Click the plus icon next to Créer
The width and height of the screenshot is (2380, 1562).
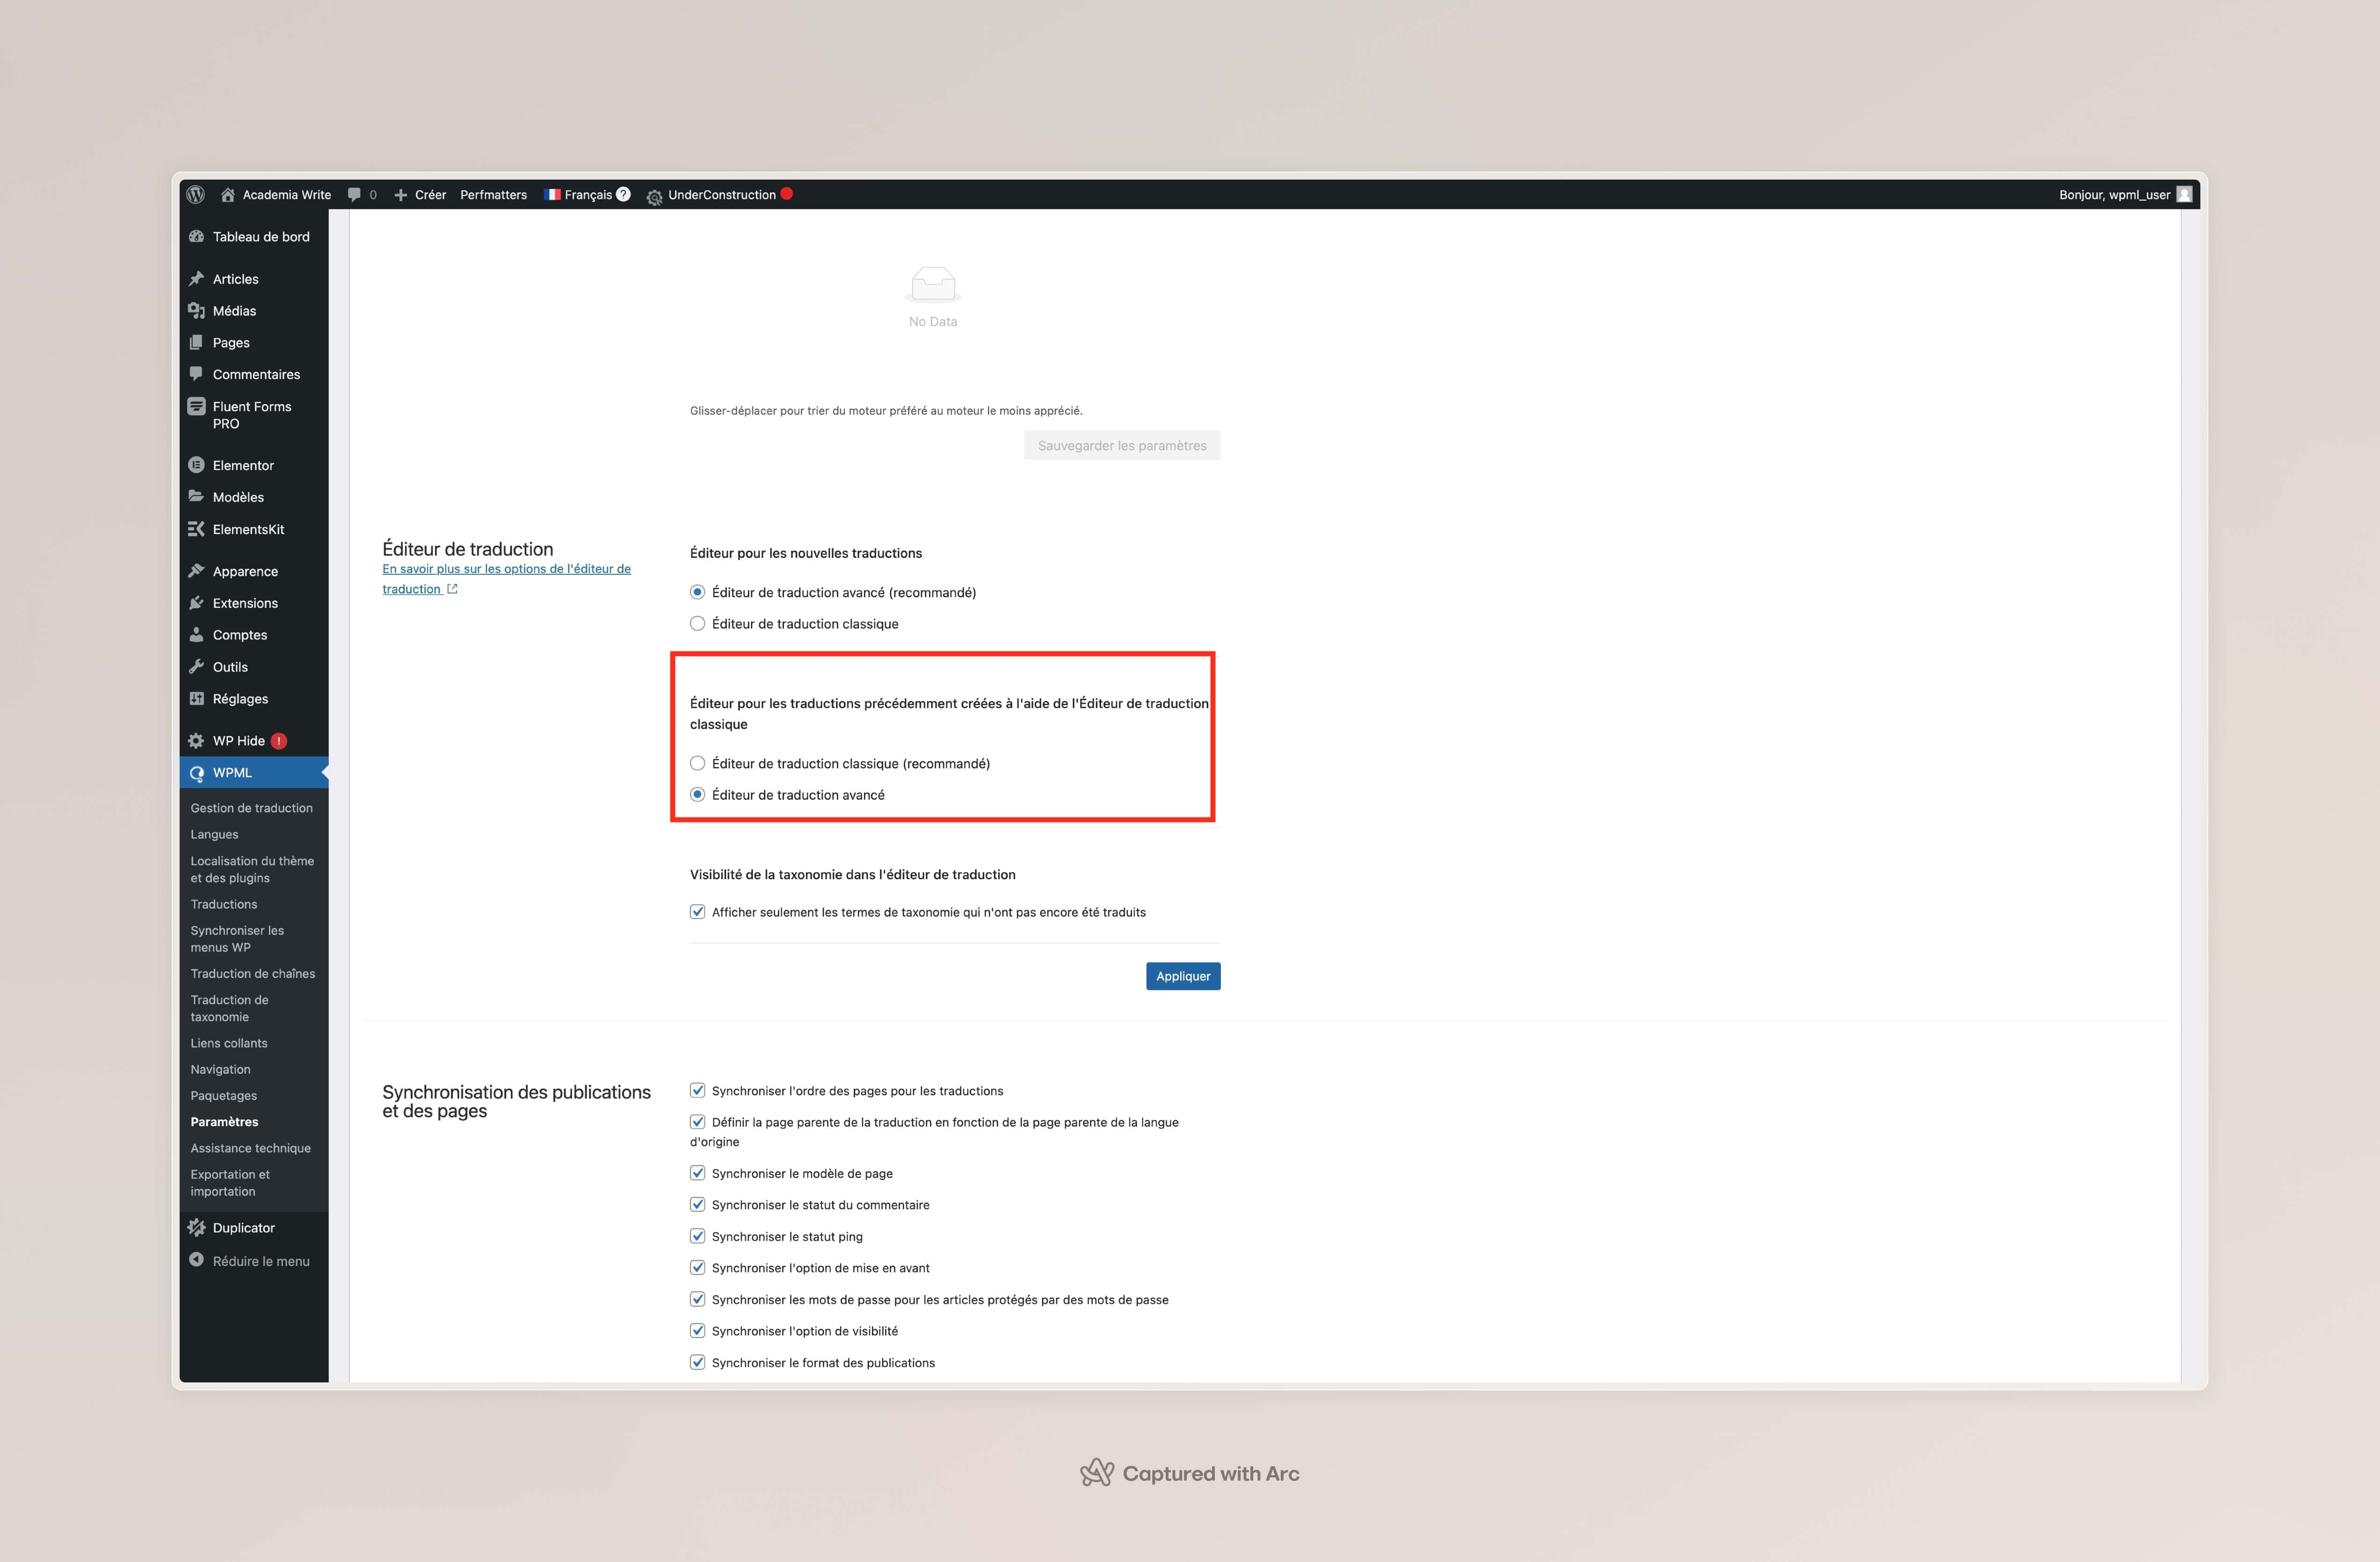point(400,195)
